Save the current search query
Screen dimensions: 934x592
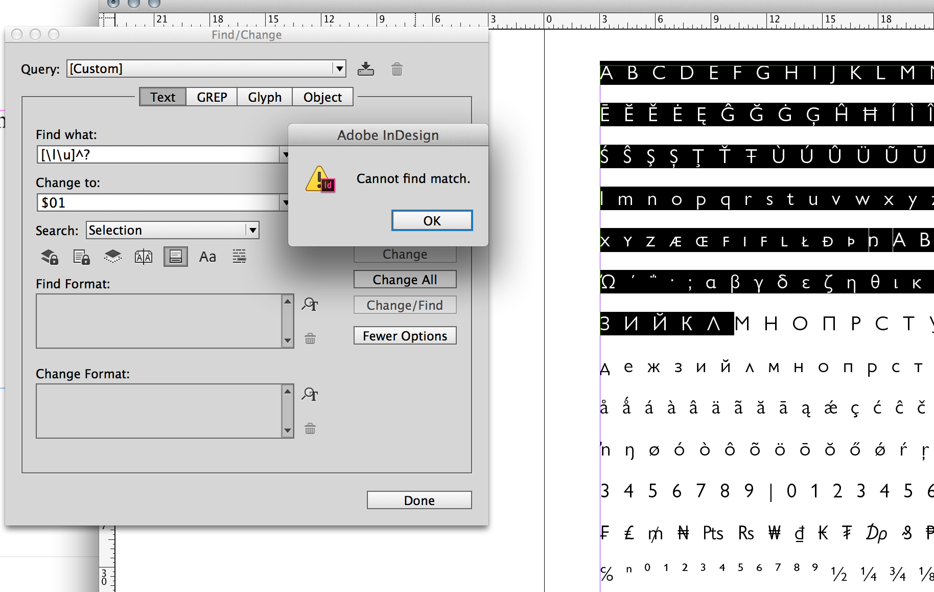[366, 69]
